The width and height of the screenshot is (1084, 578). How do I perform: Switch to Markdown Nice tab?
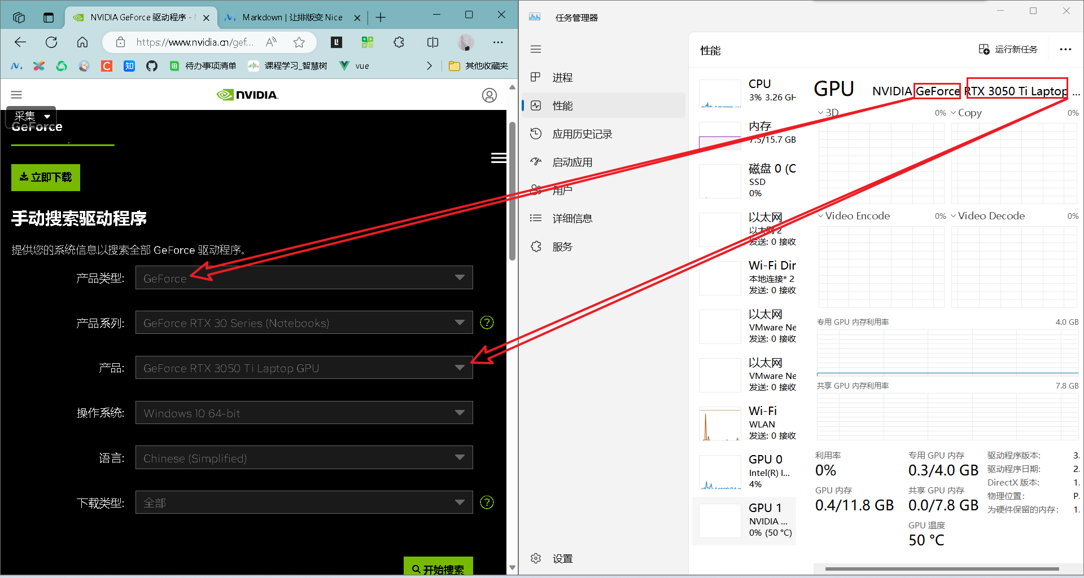[x=292, y=17]
